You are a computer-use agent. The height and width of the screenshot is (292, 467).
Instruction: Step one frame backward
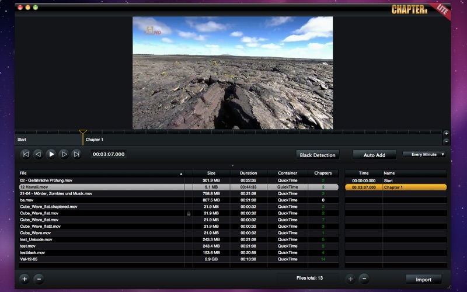tap(39, 154)
